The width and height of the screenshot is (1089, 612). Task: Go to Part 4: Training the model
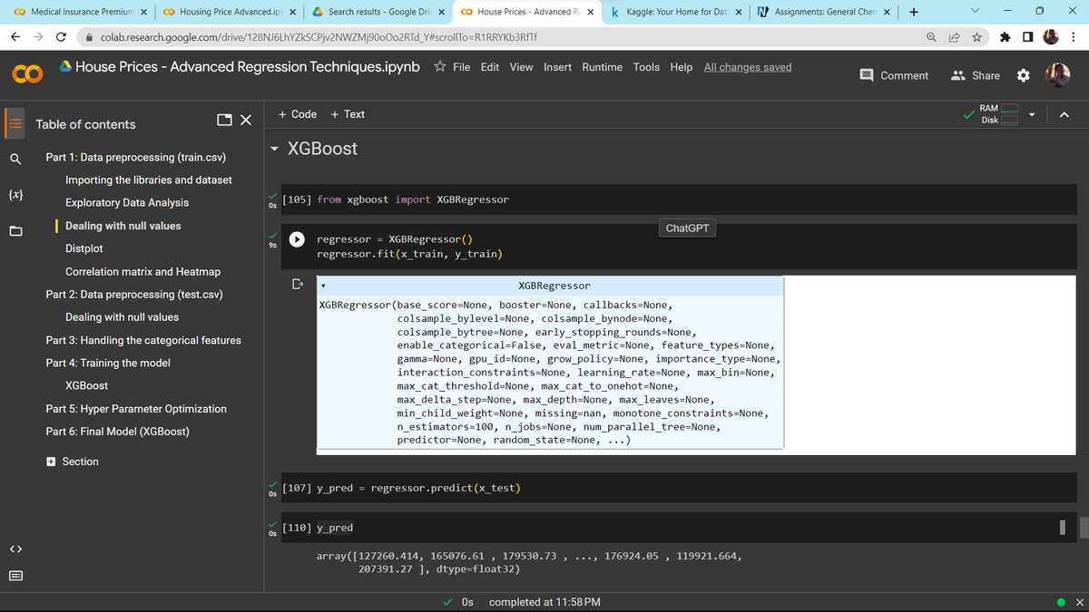click(108, 363)
